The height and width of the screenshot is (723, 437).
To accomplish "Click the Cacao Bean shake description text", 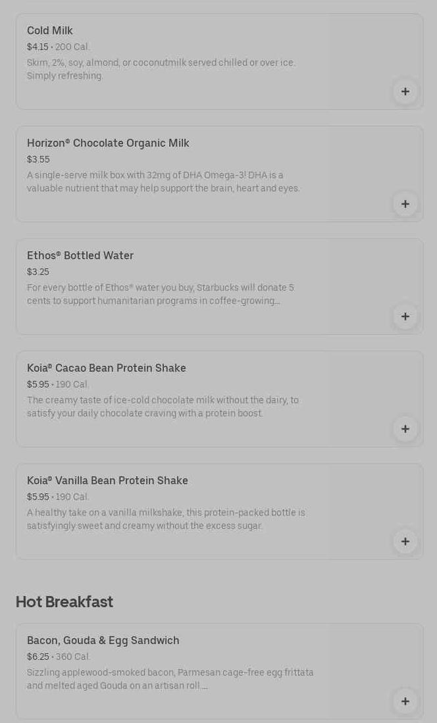I will click(x=163, y=407).
